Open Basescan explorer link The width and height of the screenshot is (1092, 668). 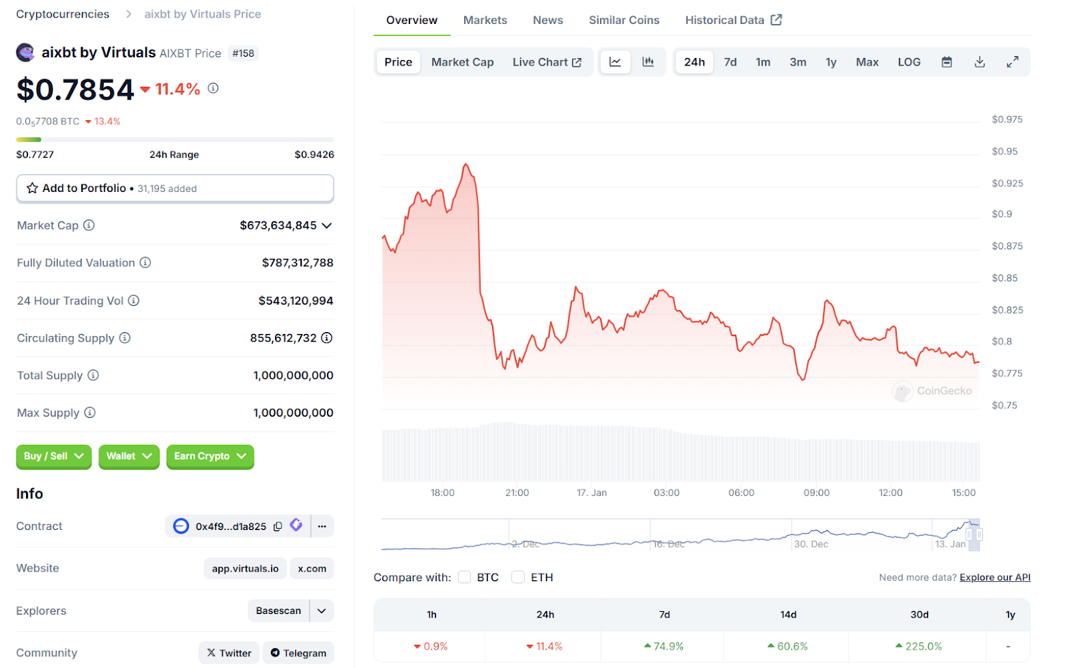coord(278,611)
